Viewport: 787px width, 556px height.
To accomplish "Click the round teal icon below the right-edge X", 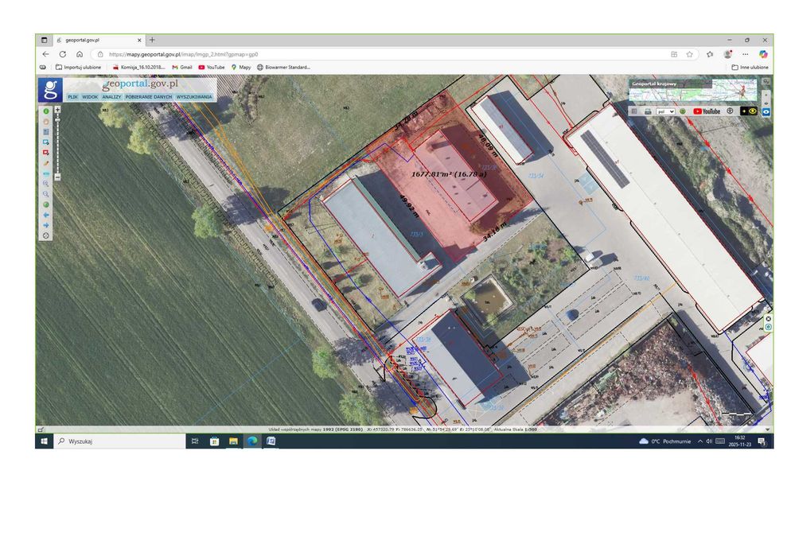I will (x=768, y=327).
